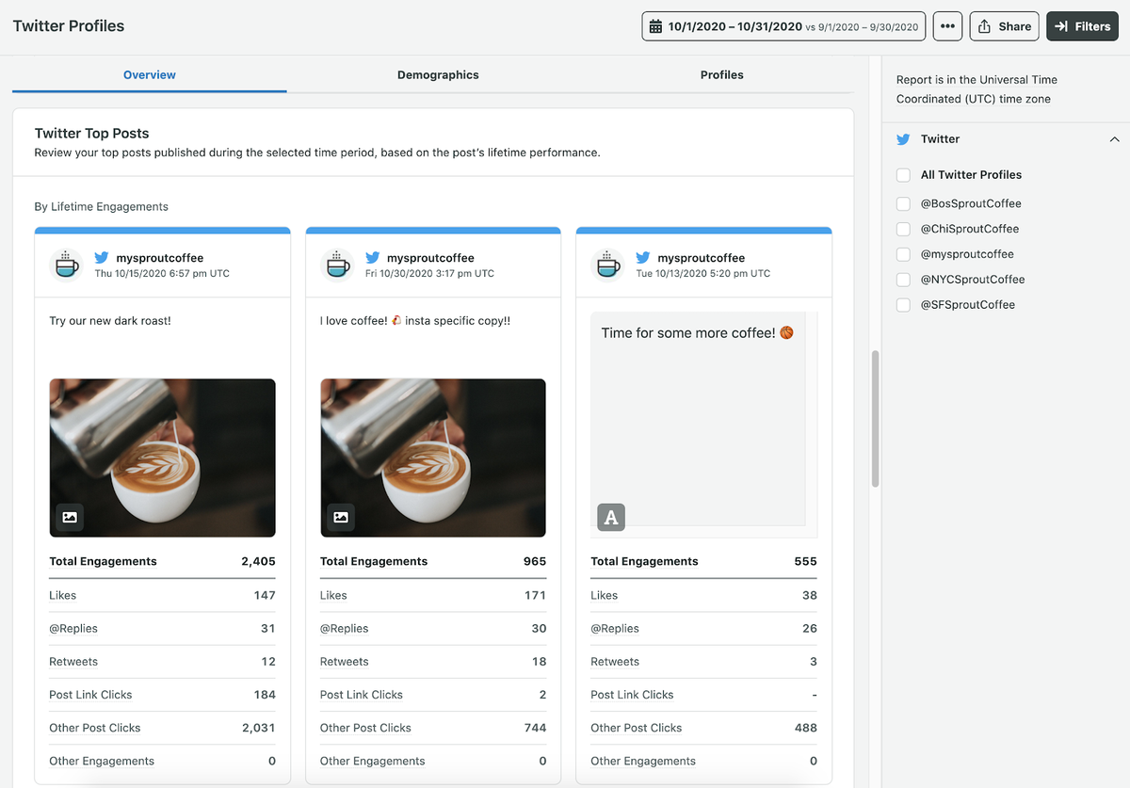Screen dimensions: 1130x788
Task: Click coffee cup avatar on 10/30/2020 post
Action: 337,265
